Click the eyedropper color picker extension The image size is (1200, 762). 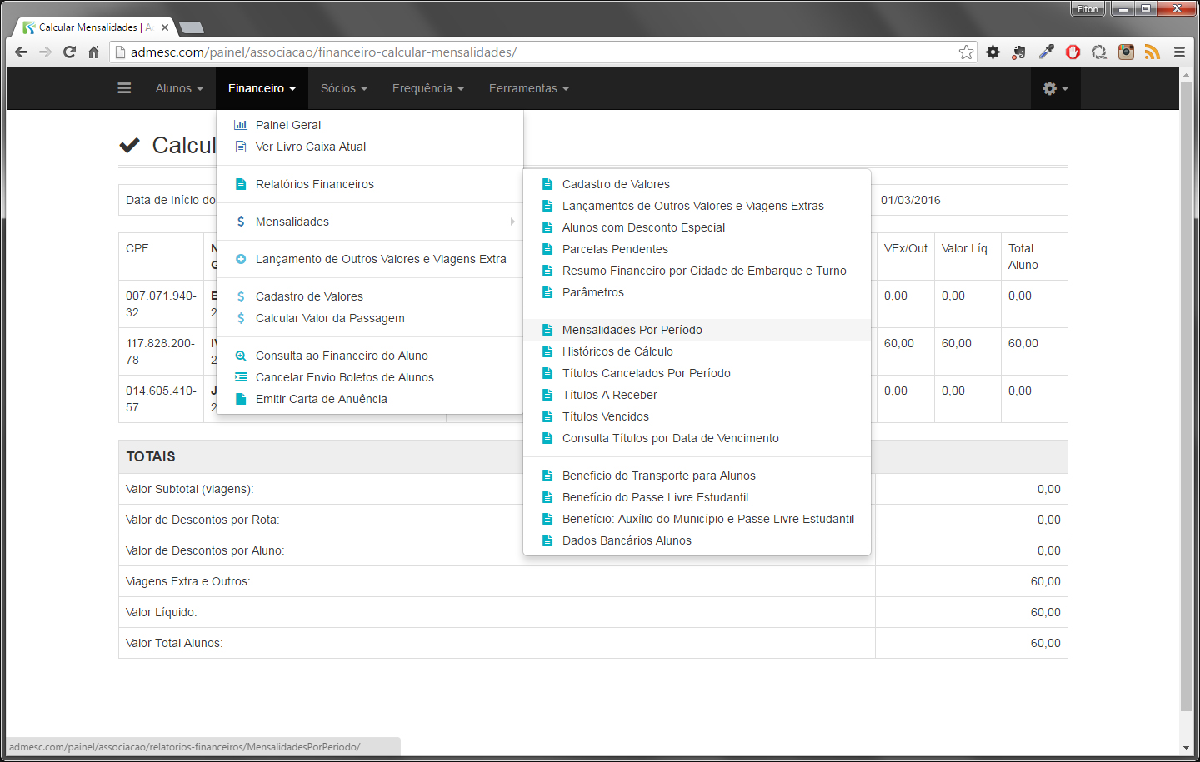click(1046, 52)
